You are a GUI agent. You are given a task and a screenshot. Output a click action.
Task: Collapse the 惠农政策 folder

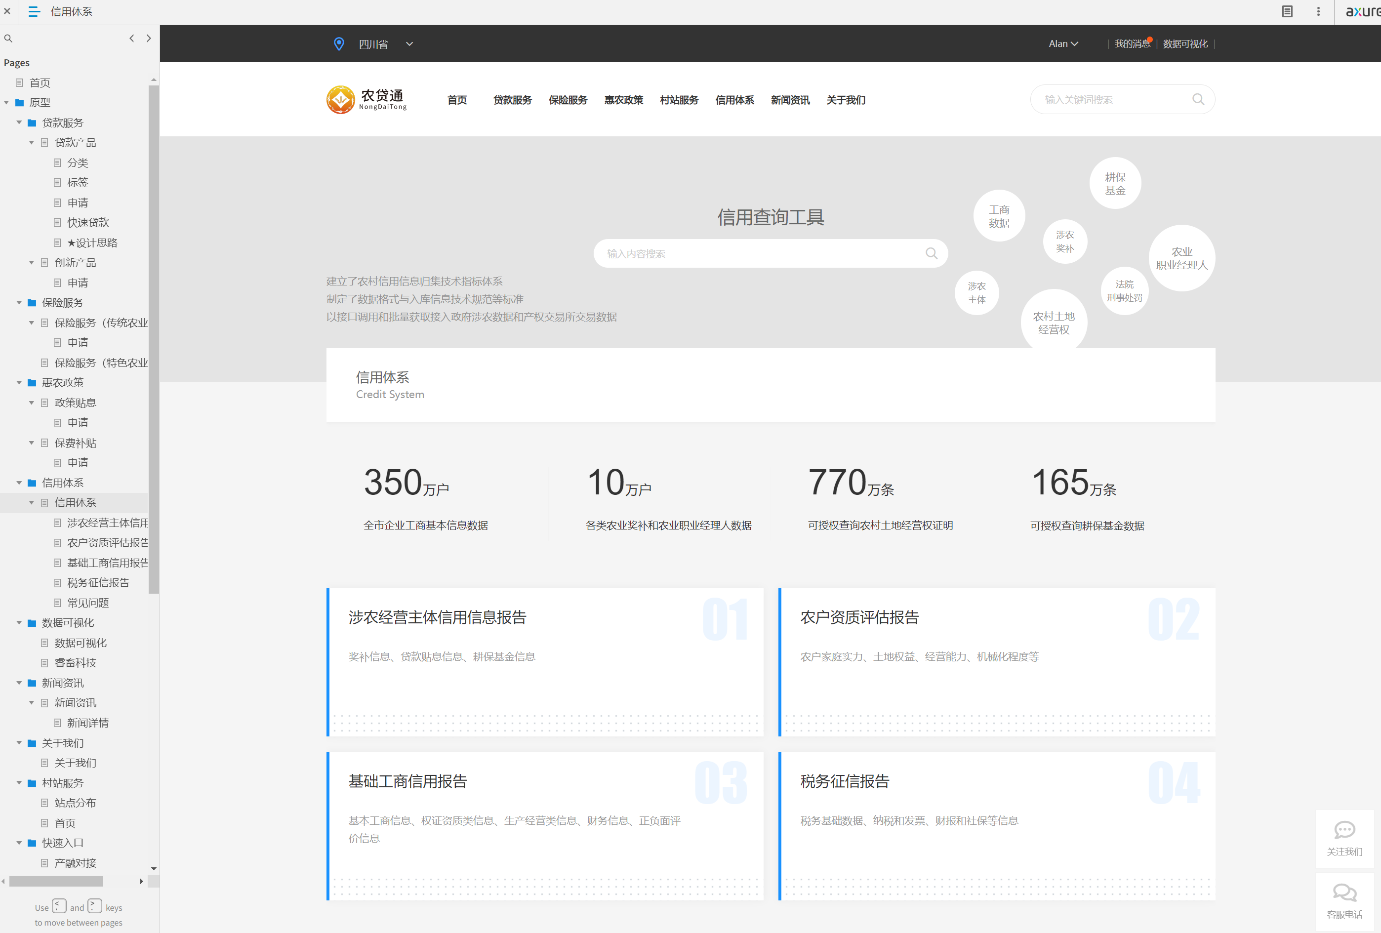point(19,383)
